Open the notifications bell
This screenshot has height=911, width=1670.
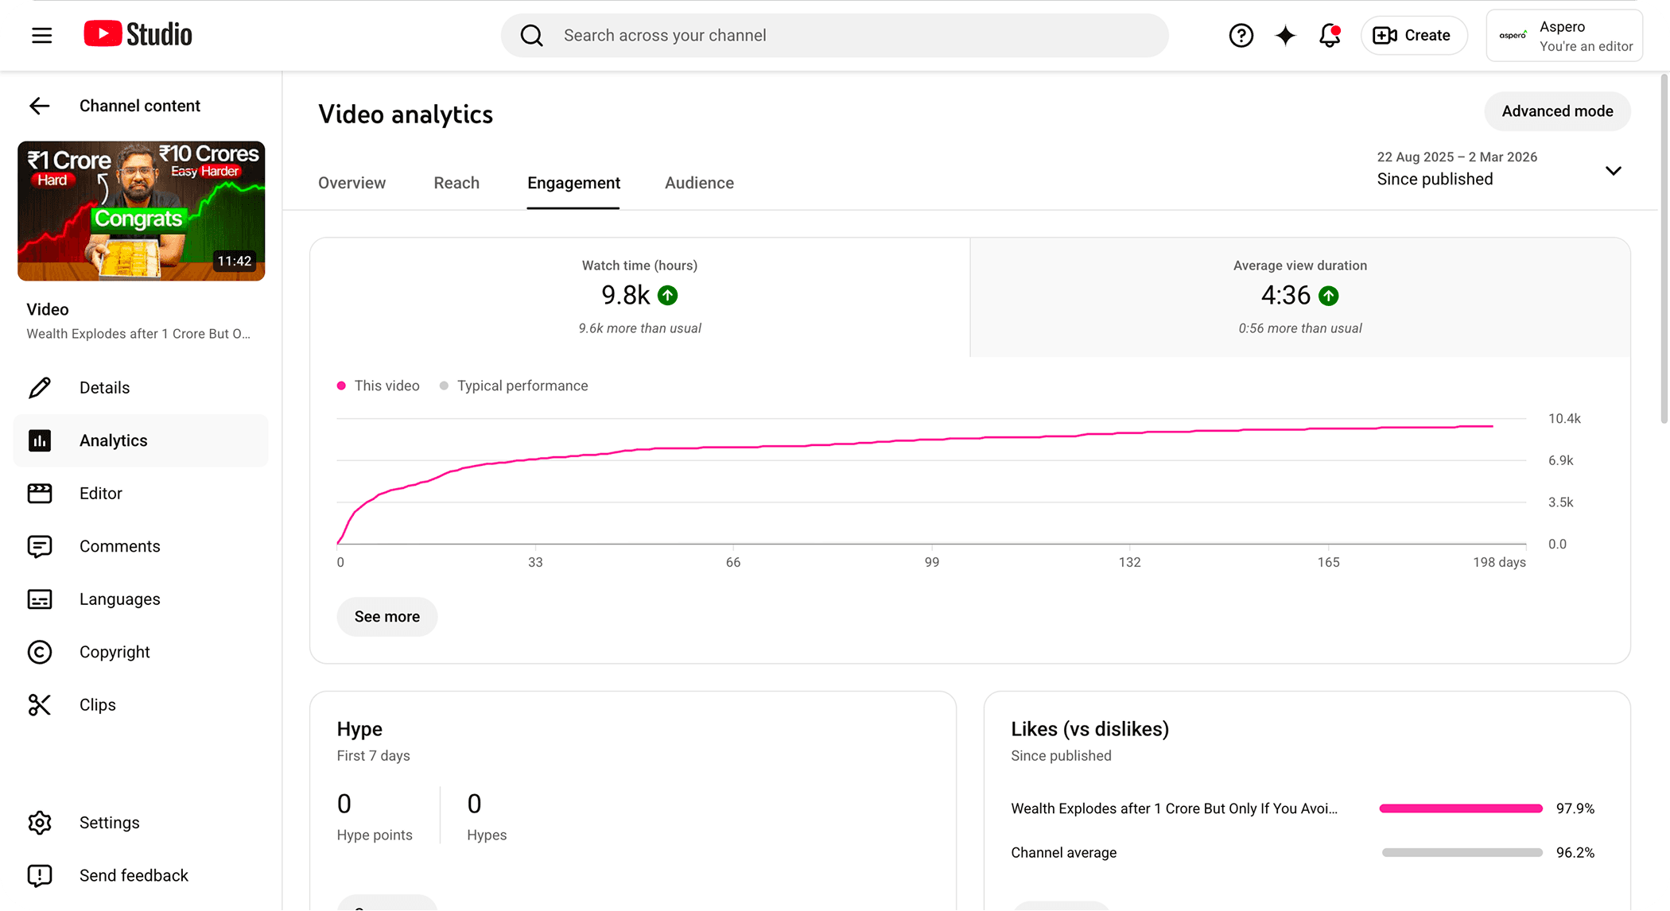(x=1330, y=35)
